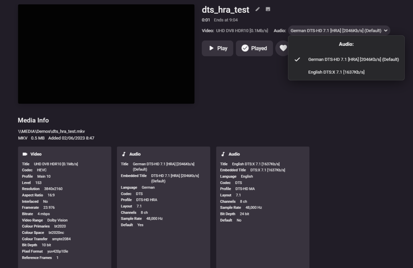Click the music note icon on the English Audio card
Image resolution: width=413 pixels, height=268 pixels.
pos(223,154)
